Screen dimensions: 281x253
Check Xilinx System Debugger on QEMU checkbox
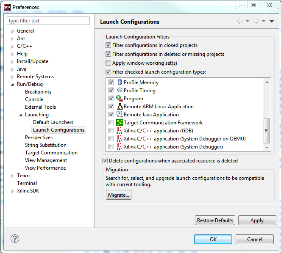[x=111, y=139]
